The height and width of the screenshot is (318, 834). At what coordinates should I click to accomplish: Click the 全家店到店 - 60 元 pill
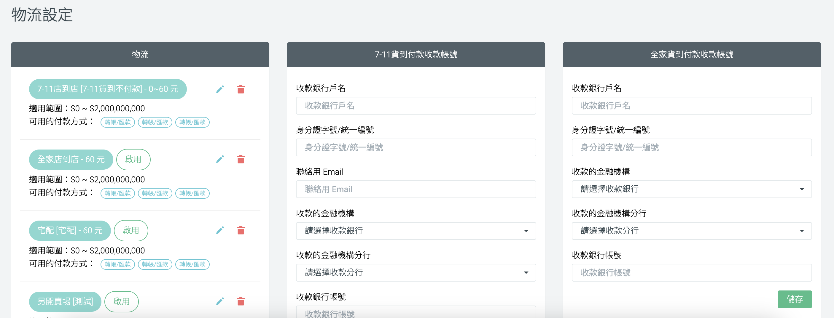point(71,159)
